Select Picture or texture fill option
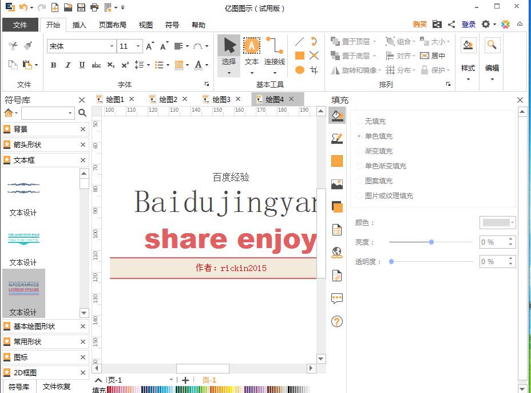 [x=385, y=196]
